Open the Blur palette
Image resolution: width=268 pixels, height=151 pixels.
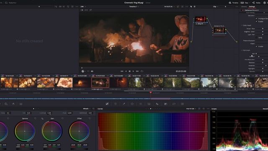[157, 104]
